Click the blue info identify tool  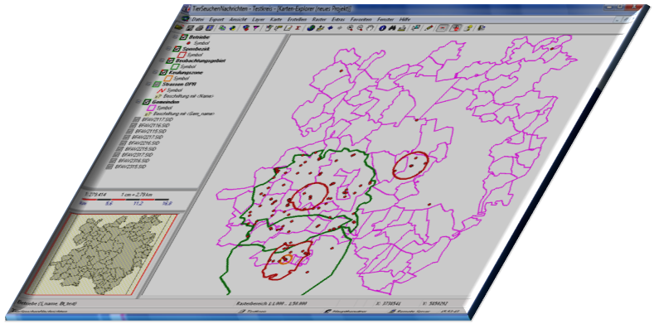[382, 28]
